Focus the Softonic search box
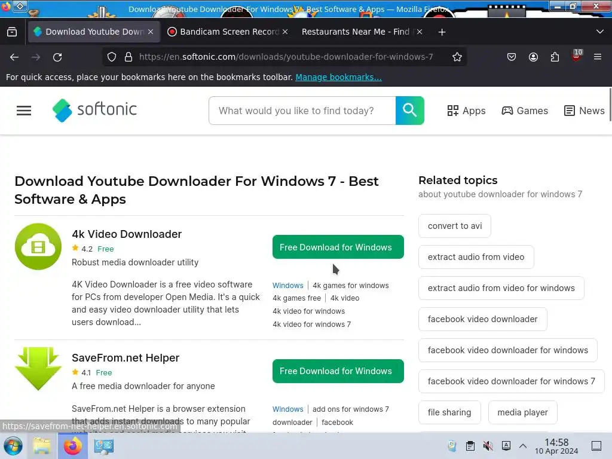The height and width of the screenshot is (459, 612). point(302,111)
